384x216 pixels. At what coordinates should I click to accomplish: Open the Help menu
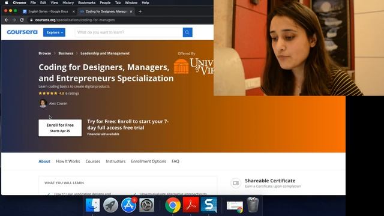click(145, 2)
